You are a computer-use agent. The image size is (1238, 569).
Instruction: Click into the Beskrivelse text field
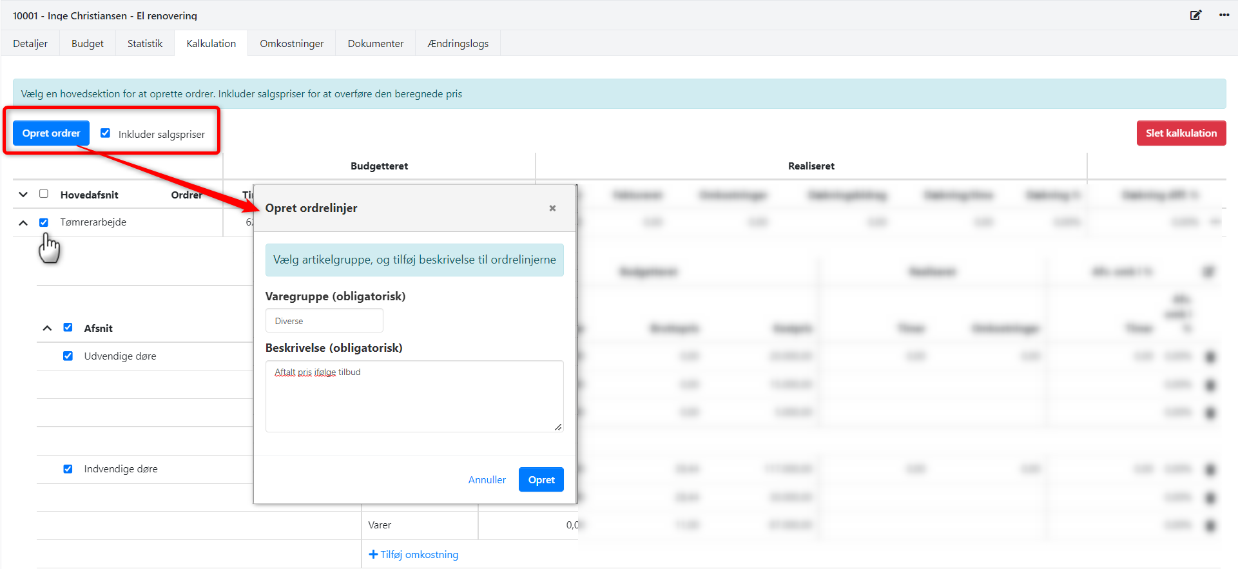click(x=414, y=396)
